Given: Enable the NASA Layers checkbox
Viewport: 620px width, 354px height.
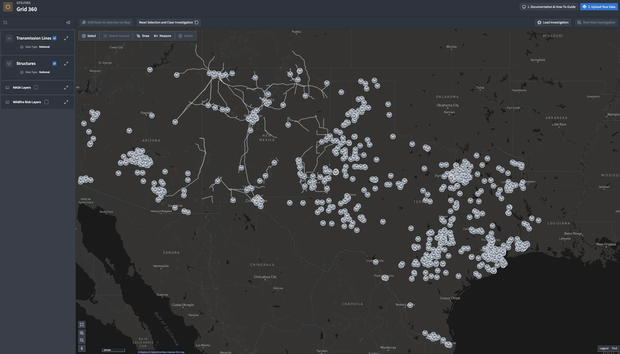Looking at the screenshot, I should [36, 87].
